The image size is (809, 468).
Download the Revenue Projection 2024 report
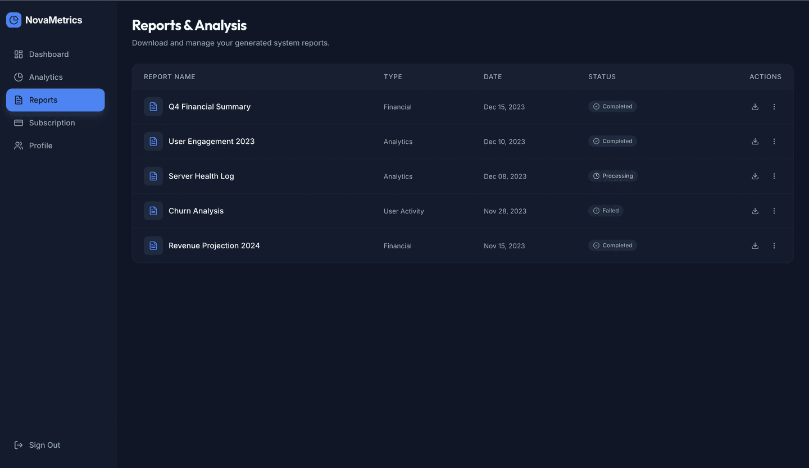(x=755, y=246)
